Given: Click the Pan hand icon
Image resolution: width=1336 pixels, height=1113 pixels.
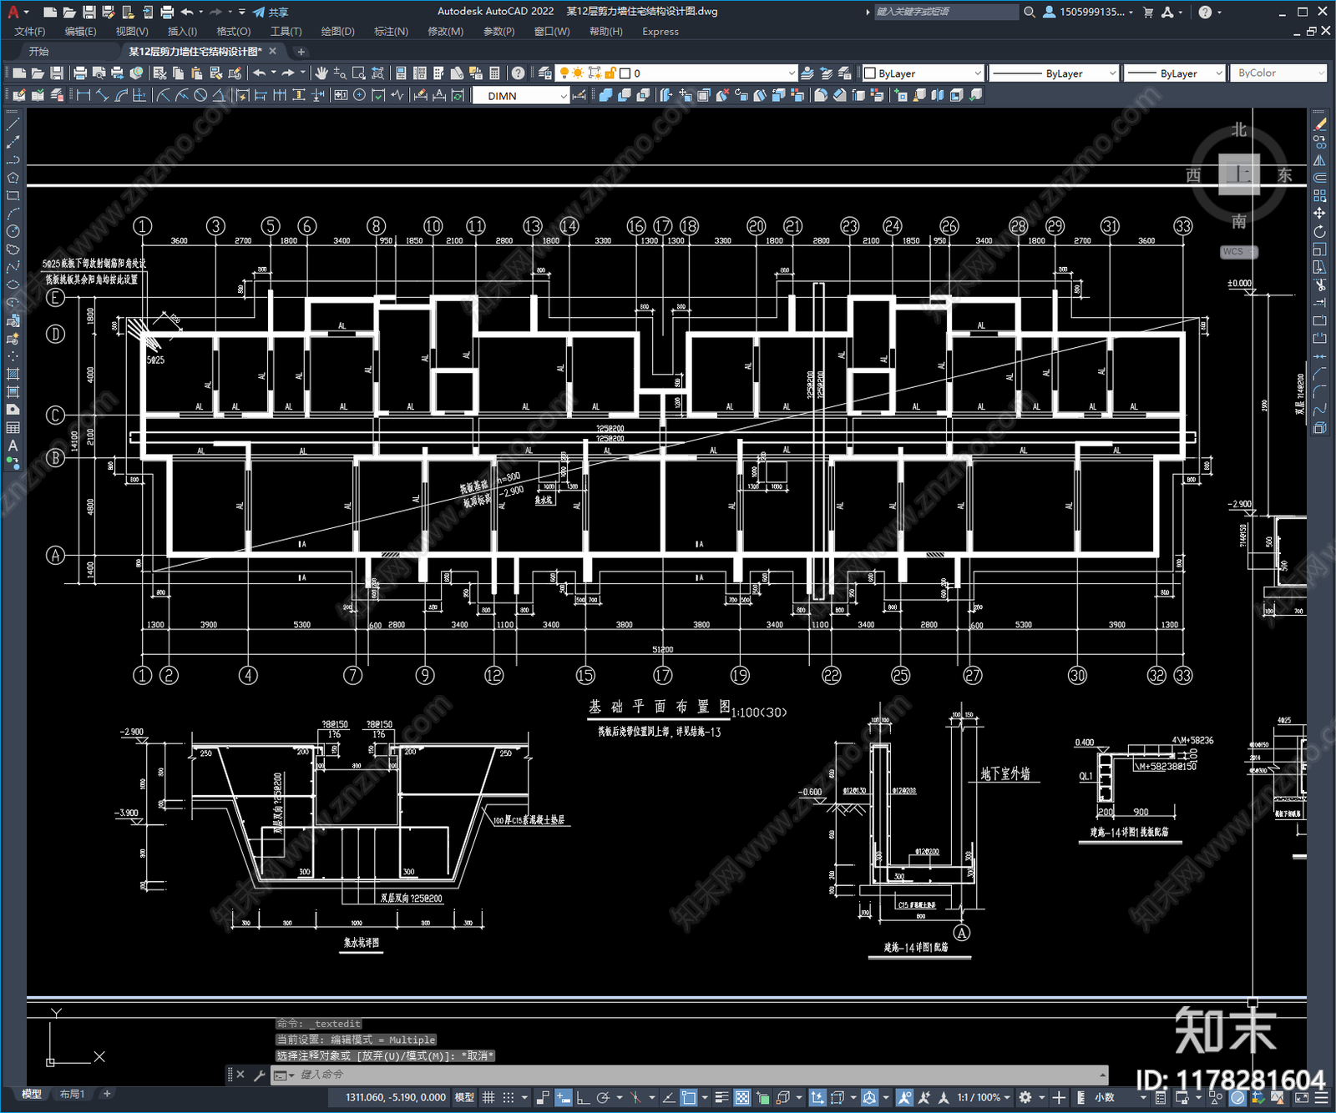Looking at the screenshot, I should (321, 73).
